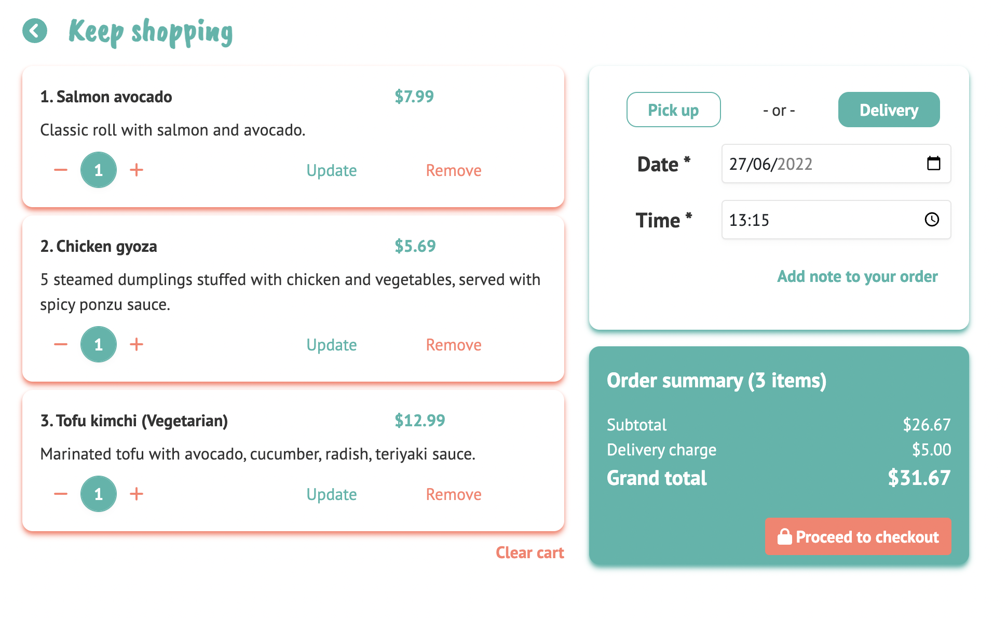Click Clear cart link
The width and height of the screenshot is (1007, 621).
[x=529, y=552]
